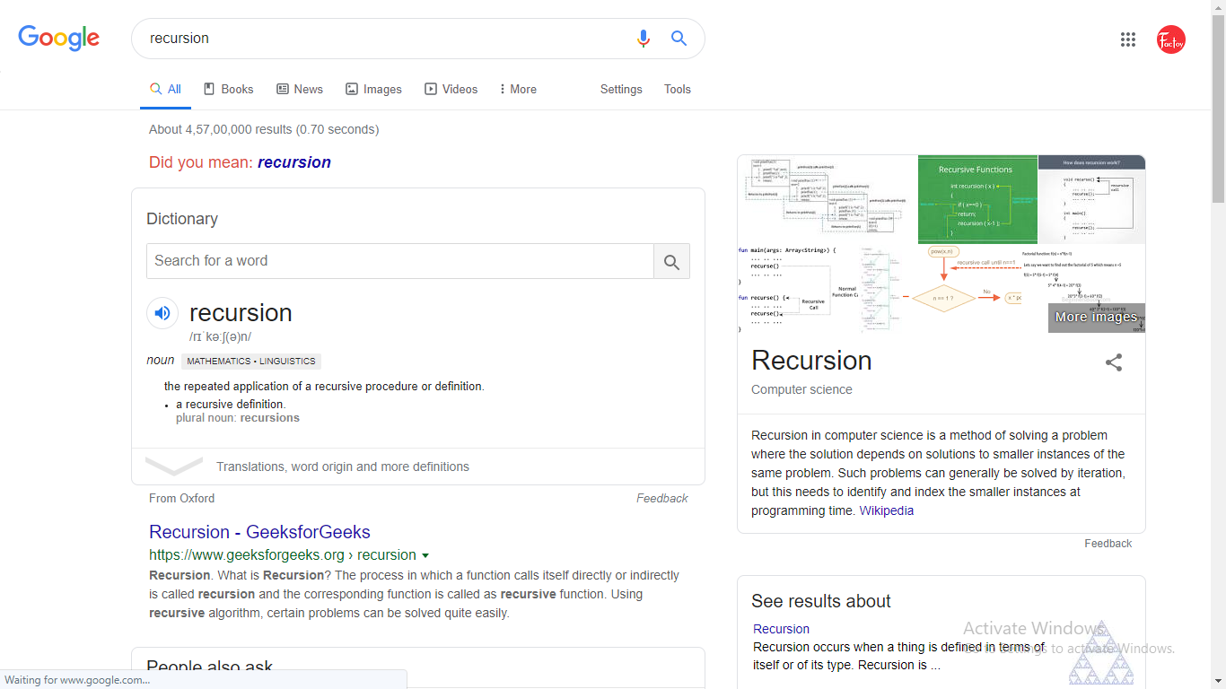Play the recursion pronunciation audio

(162, 313)
